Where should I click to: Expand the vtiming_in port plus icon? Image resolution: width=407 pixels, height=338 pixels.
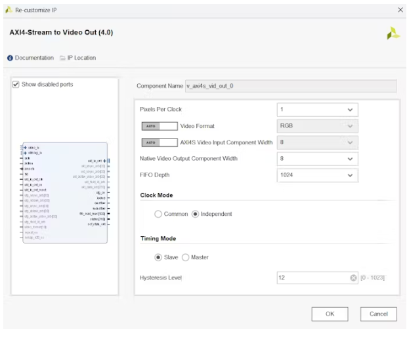point(25,153)
